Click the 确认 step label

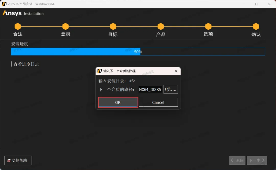256,34
